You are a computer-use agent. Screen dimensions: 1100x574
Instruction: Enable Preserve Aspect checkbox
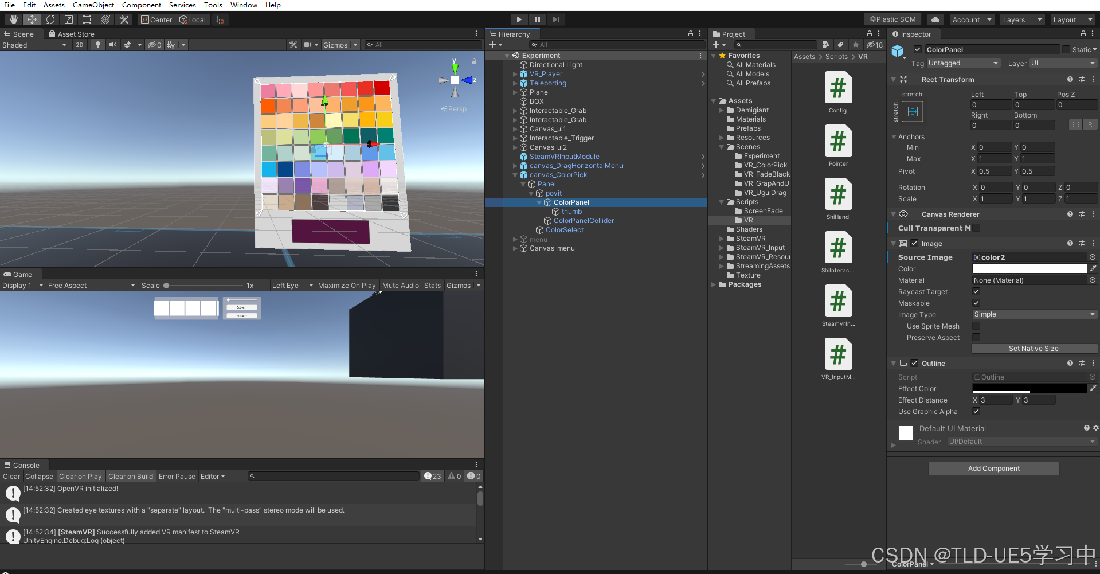pos(976,337)
